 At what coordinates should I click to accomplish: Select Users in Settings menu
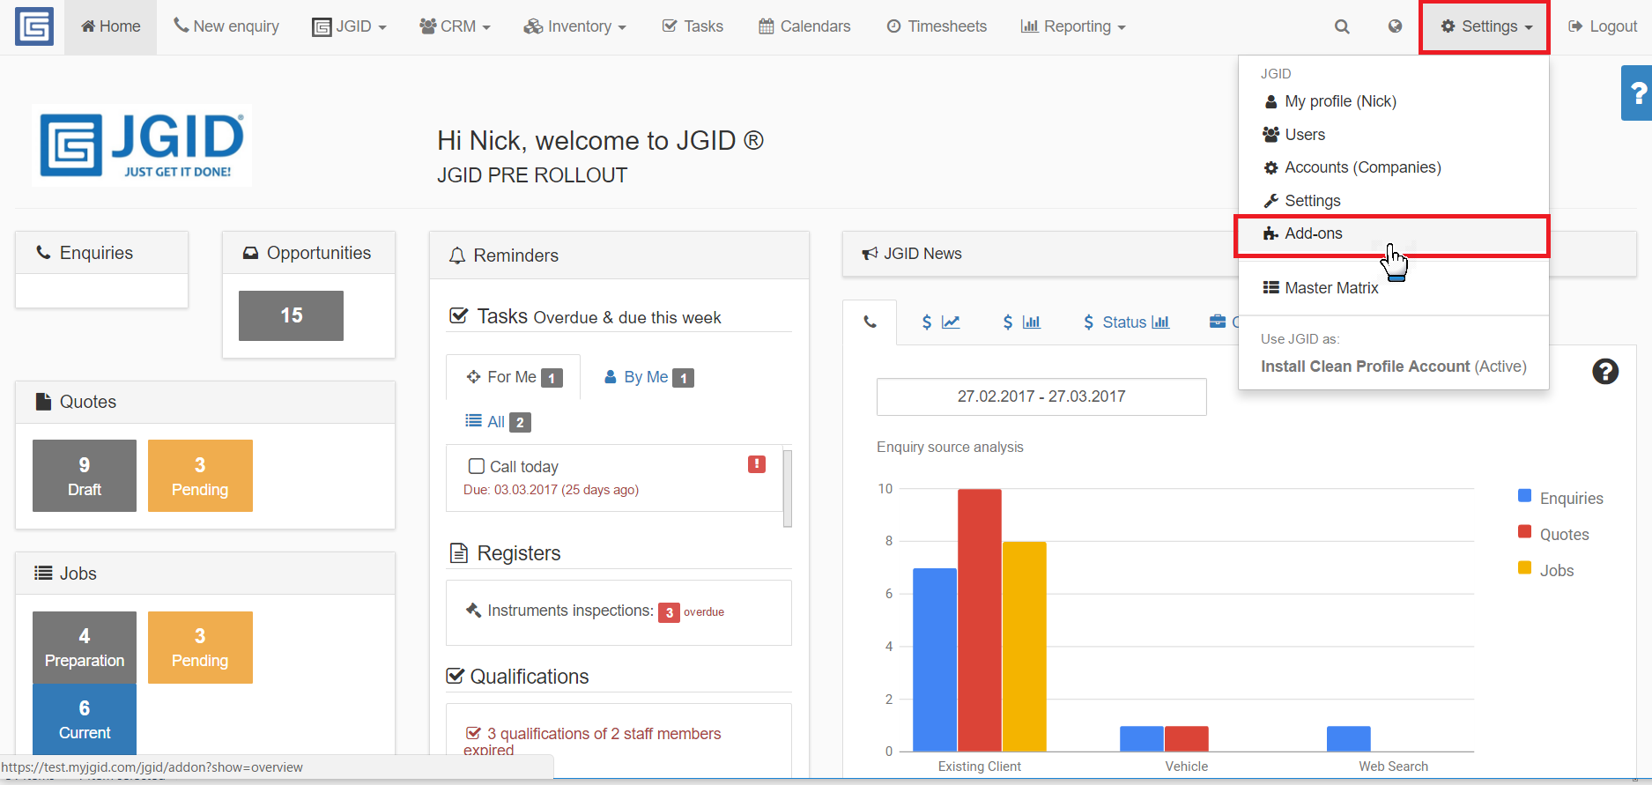(x=1393, y=135)
